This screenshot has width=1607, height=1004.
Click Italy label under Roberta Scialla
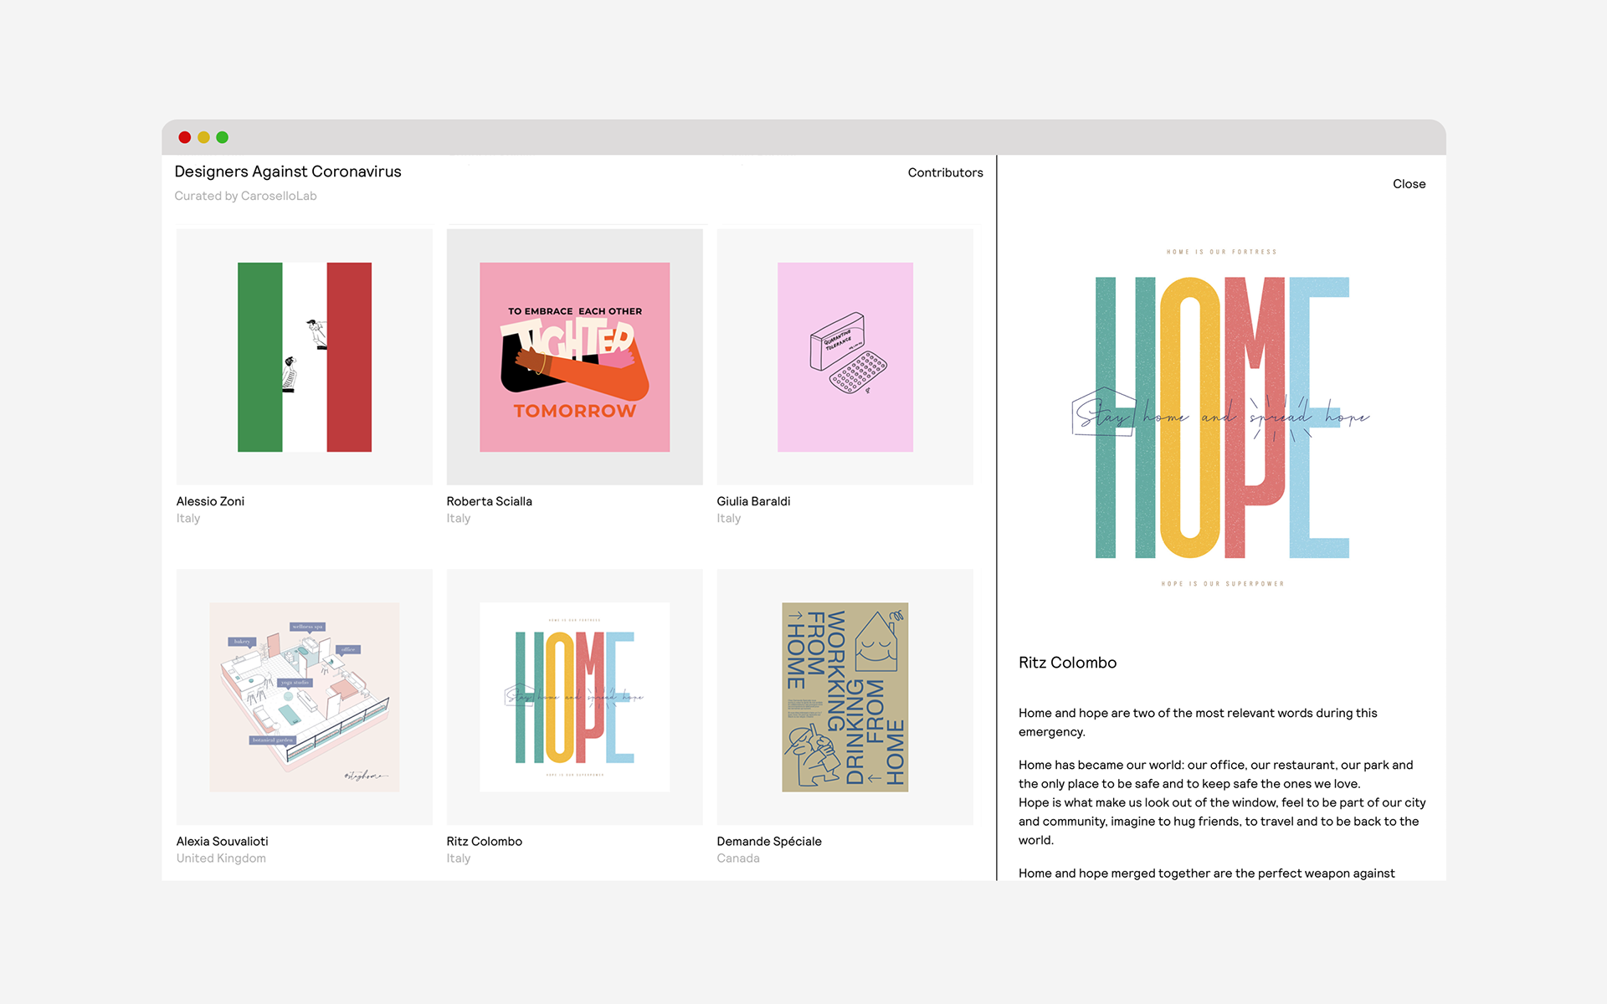459,519
